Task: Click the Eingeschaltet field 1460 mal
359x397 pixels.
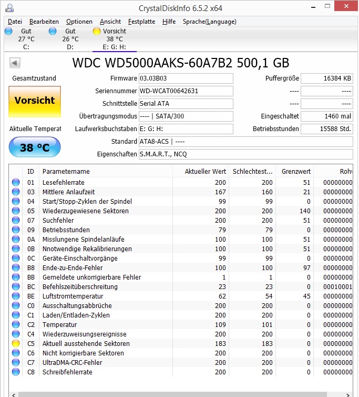Action: 326,116
